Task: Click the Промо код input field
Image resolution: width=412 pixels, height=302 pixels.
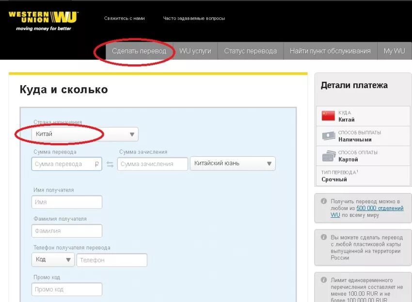Action: pyautogui.click(x=67, y=289)
